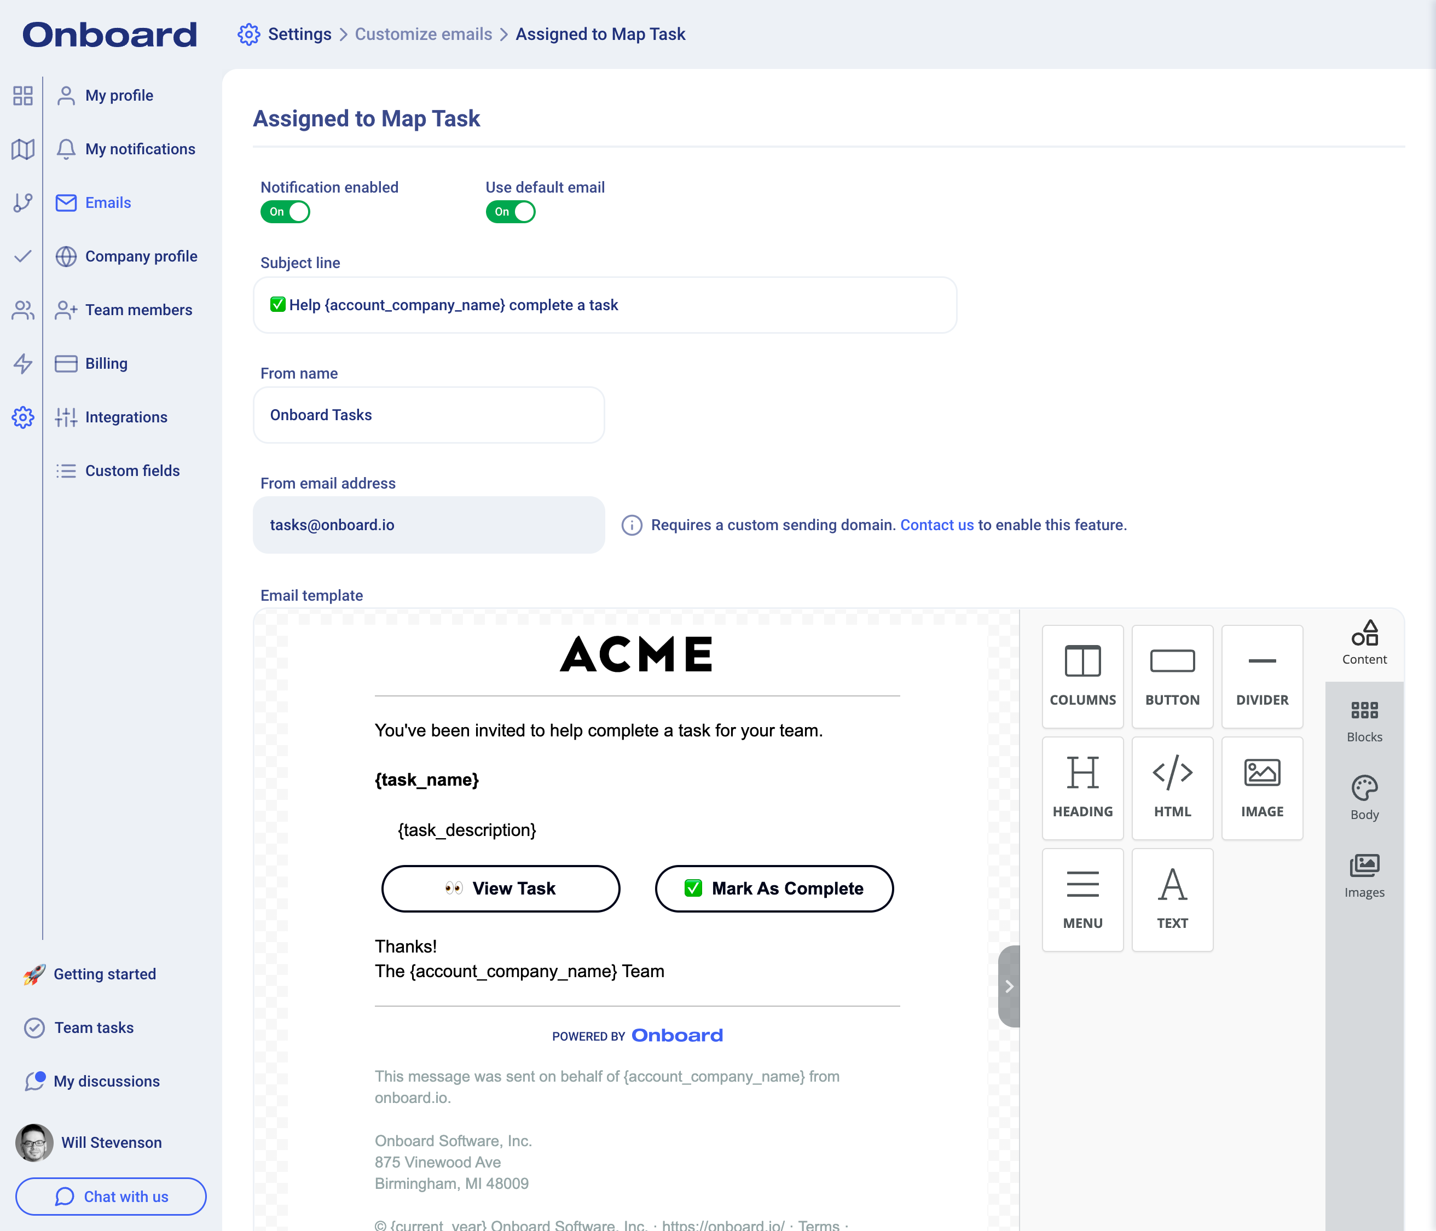This screenshot has width=1436, height=1231.
Task: Click the gear icon in the breadcrumb
Action: pyautogui.click(x=249, y=34)
